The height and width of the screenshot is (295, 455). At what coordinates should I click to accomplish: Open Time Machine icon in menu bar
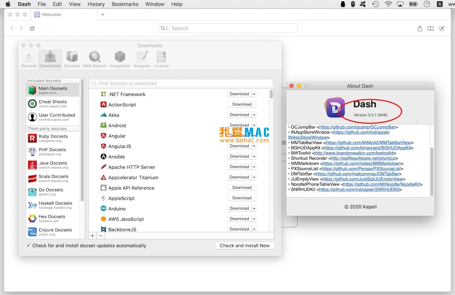[x=375, y=4]
